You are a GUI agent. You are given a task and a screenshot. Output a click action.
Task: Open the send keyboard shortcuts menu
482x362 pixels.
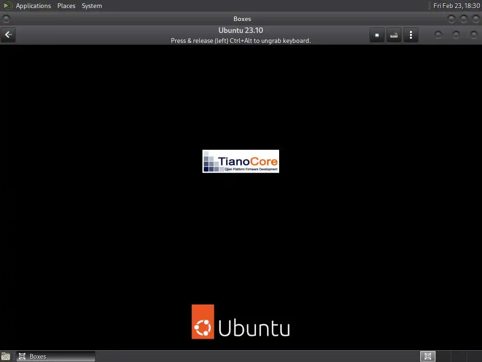[x=394, y=35]
